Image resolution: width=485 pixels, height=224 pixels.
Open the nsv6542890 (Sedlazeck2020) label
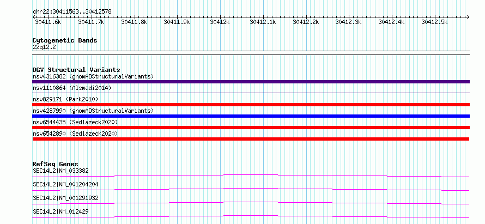tap(75, 134)
